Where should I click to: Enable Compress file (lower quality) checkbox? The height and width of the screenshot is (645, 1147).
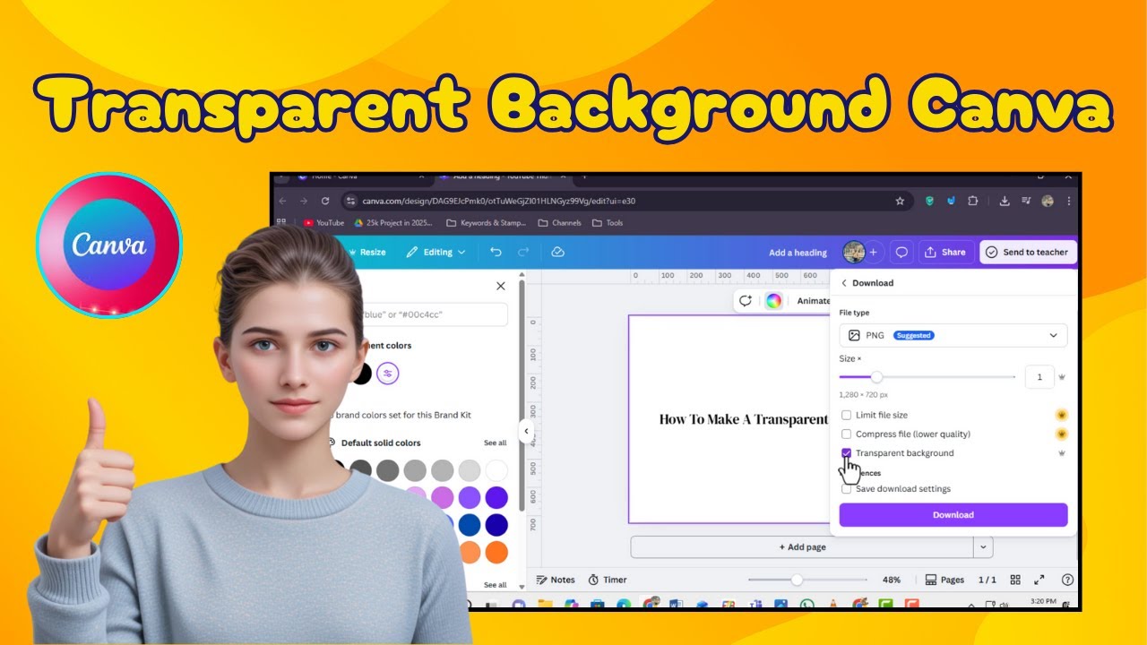[x=846, y=434]
